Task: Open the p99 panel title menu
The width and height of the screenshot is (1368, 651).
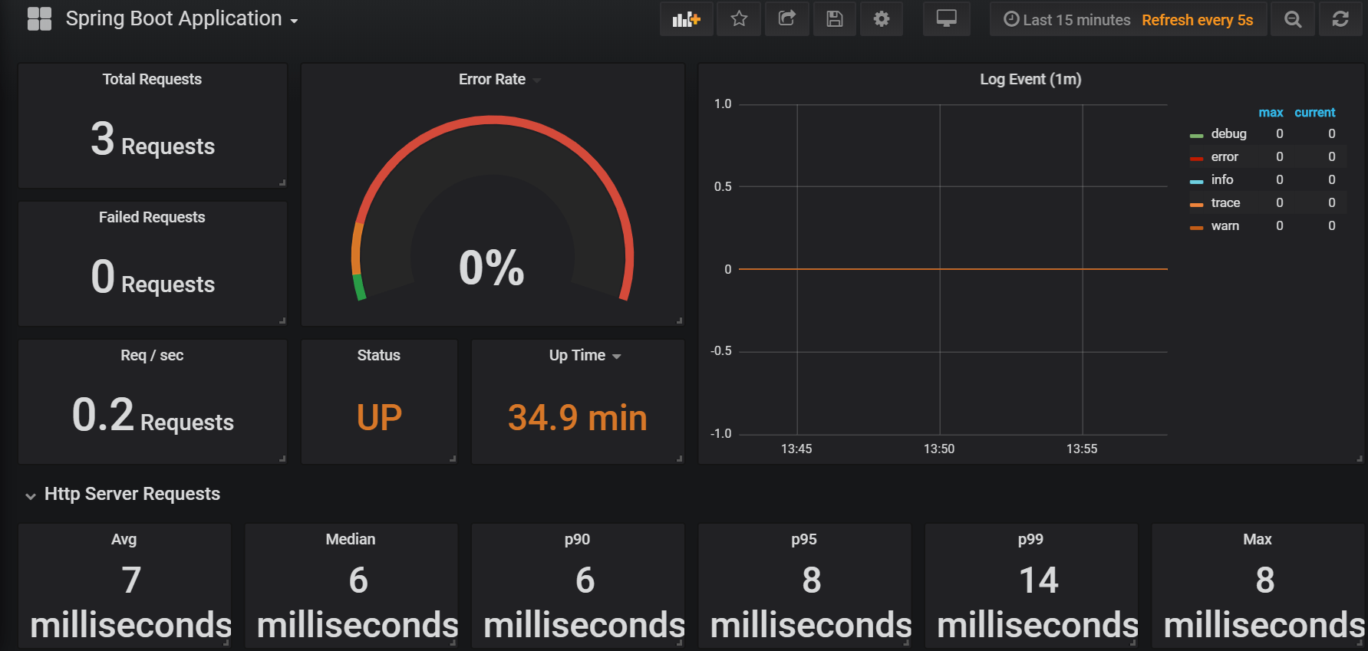Action: click(x=1030, y=539)
